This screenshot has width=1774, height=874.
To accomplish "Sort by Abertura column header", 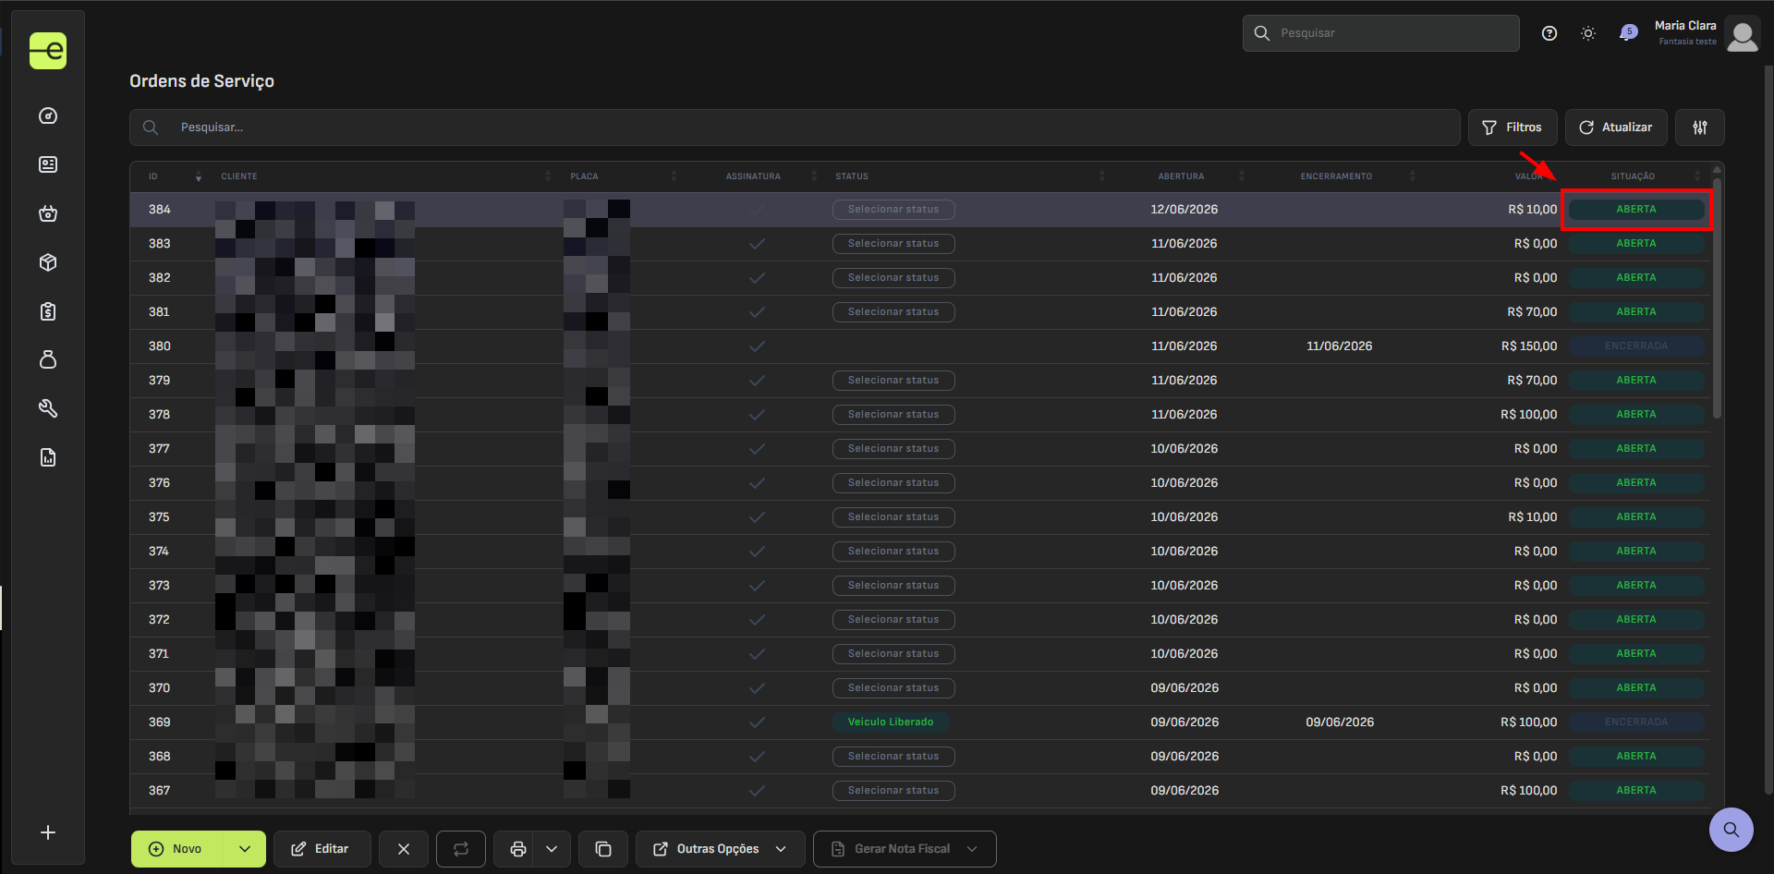I will click(x=1182, y=176).
